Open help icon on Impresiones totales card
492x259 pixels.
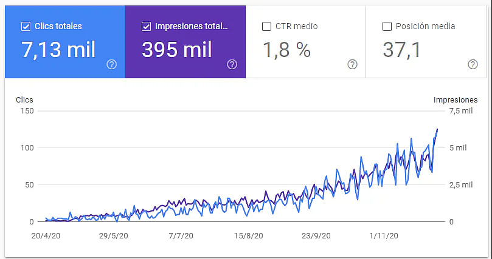coord(232,65)
